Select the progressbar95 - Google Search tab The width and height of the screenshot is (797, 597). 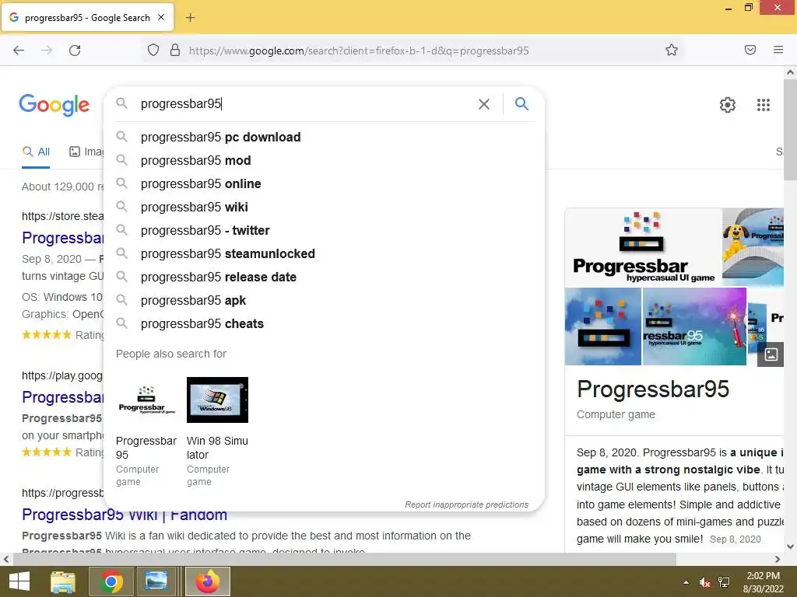(87, 18)
